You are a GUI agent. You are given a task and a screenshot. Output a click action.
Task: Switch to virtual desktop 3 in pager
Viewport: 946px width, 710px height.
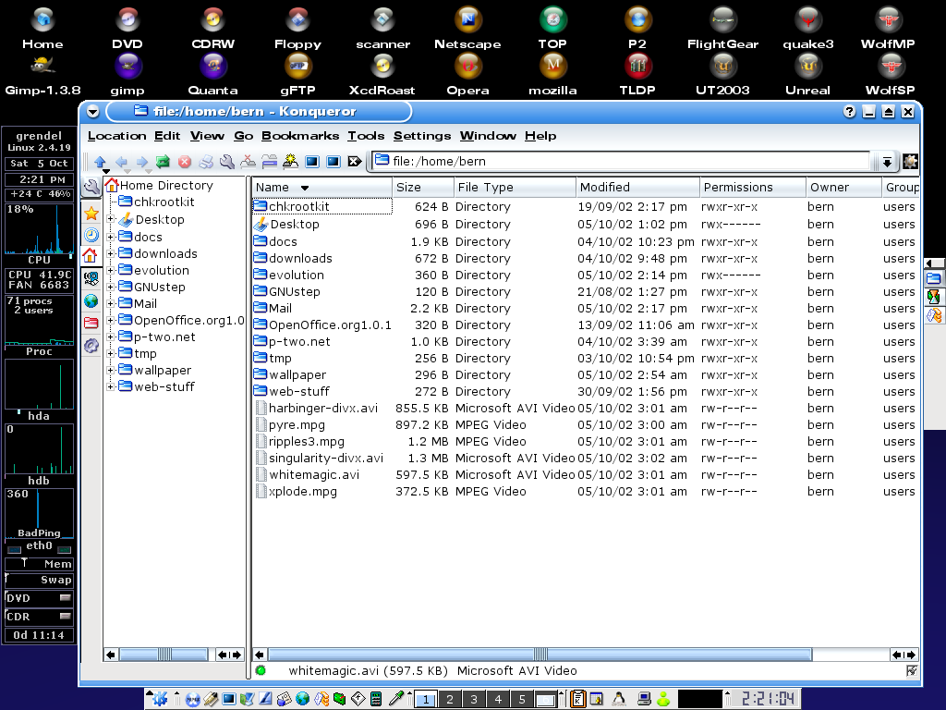473,699
